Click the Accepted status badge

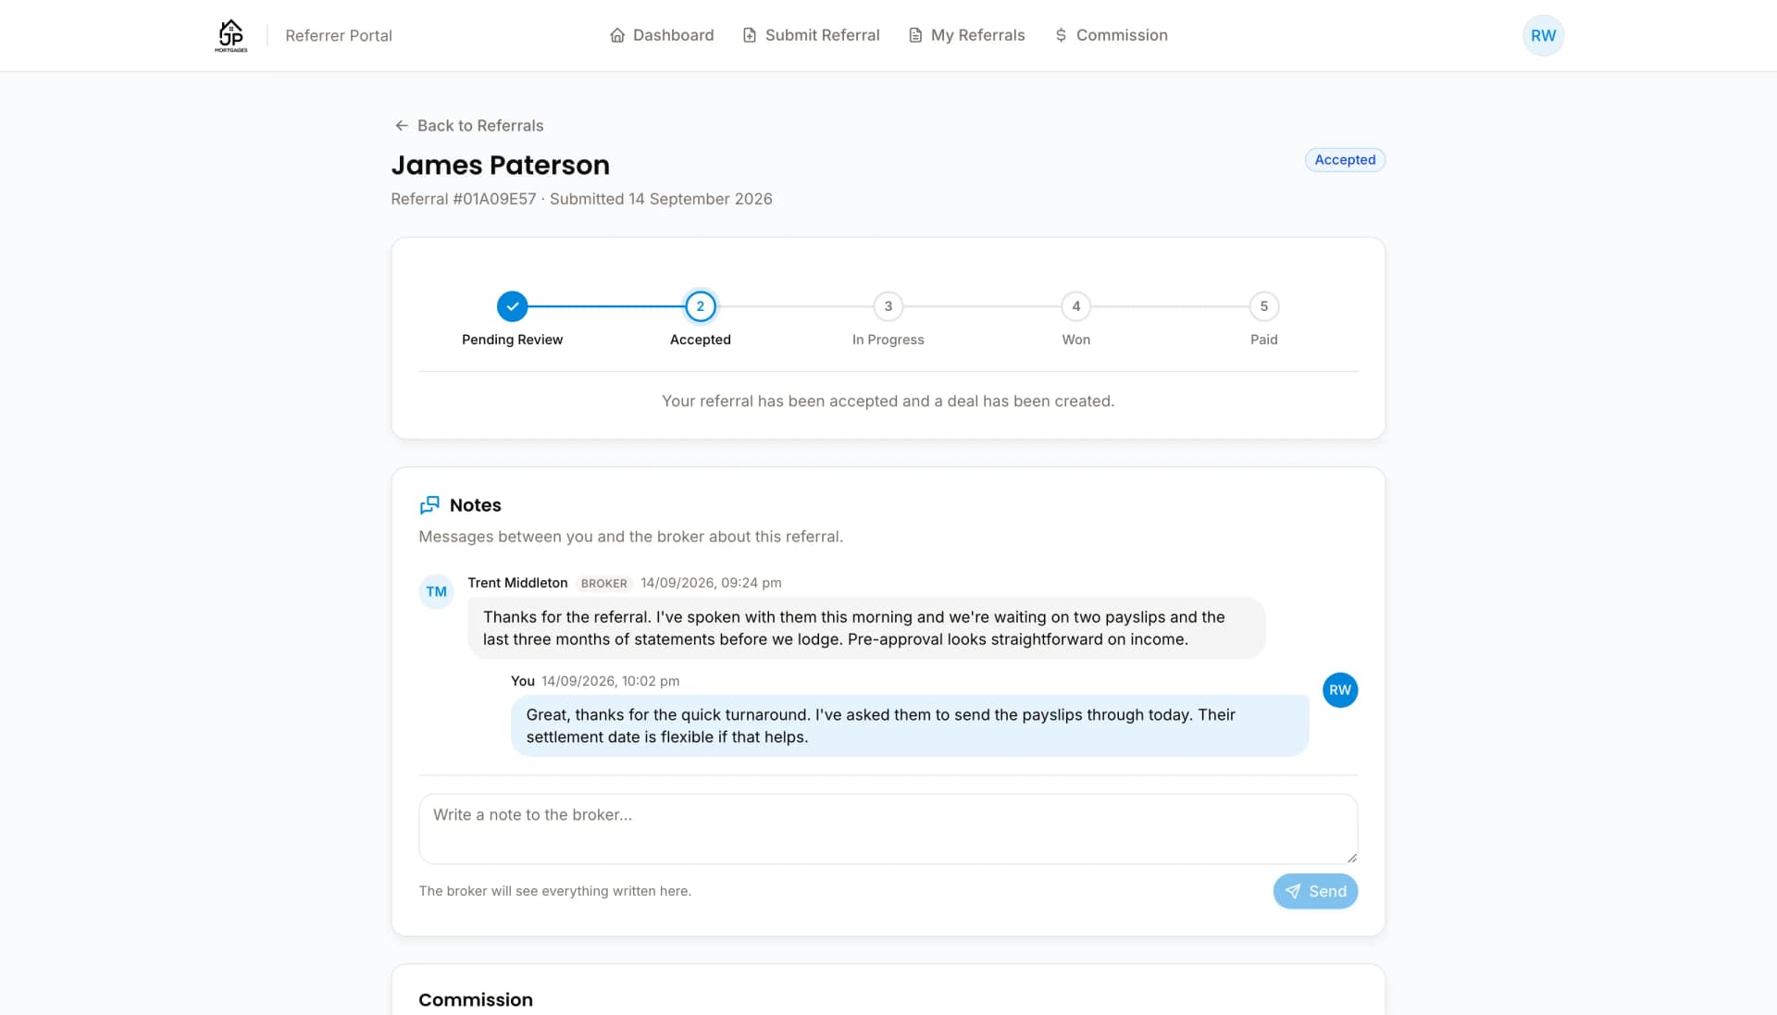pos(1345,160)
